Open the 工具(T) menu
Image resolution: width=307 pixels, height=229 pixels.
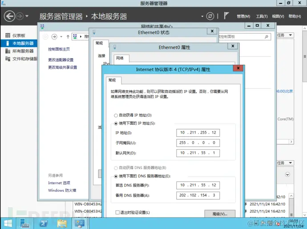[262, 16]
